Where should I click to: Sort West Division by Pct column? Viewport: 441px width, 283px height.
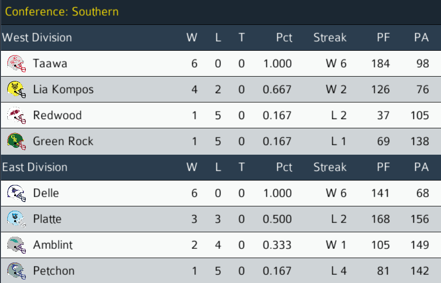284,38
